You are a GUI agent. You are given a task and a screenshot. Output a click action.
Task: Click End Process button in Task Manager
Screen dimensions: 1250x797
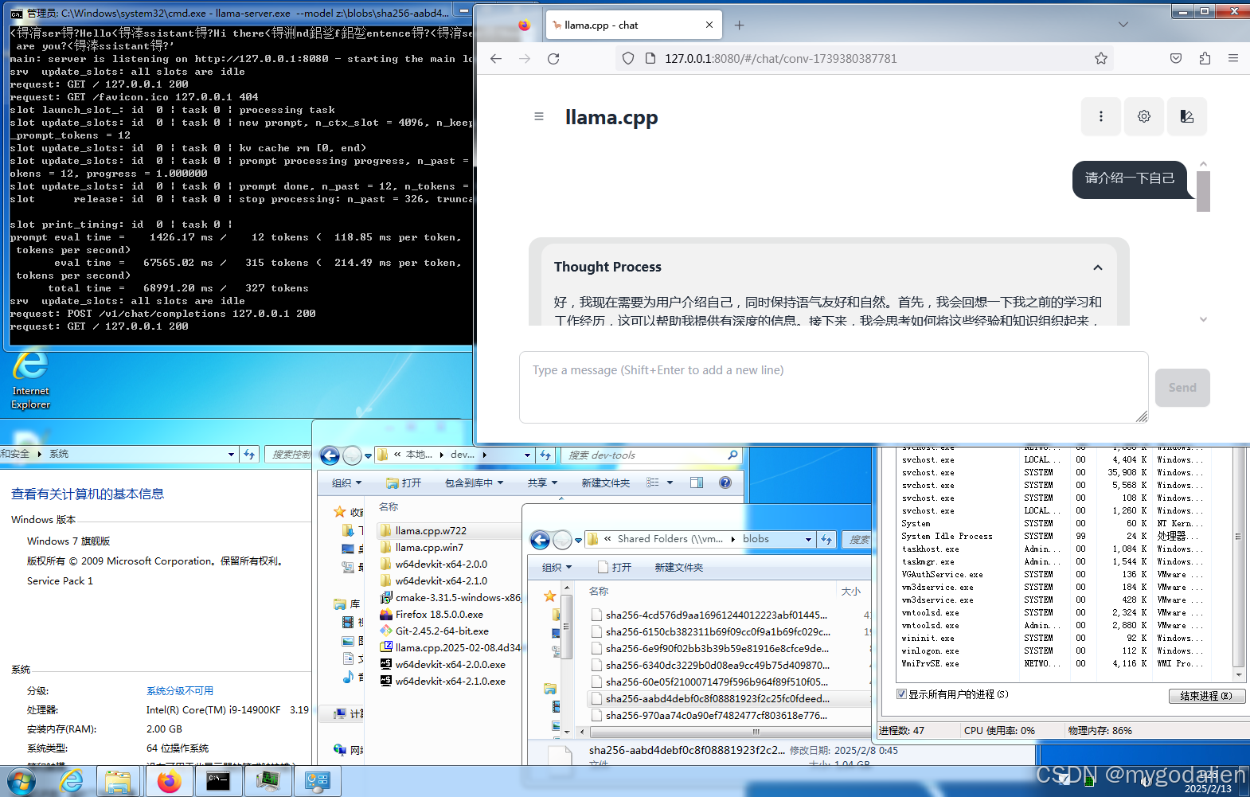pyautogui.click(x=1206, y=696)
